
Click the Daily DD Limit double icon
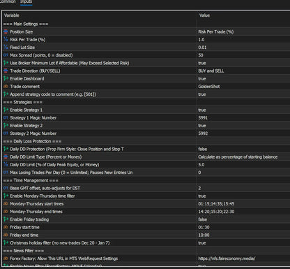coord(6,165)
